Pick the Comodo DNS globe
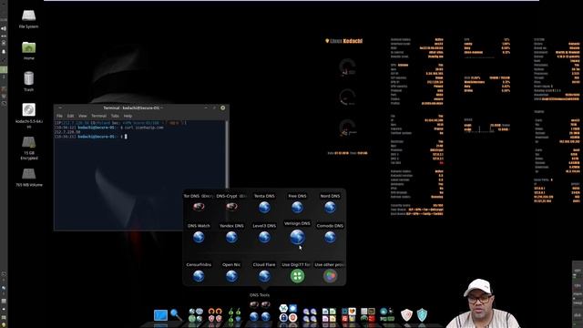Viewport: 583px width, 328px height. coord(330,237)
